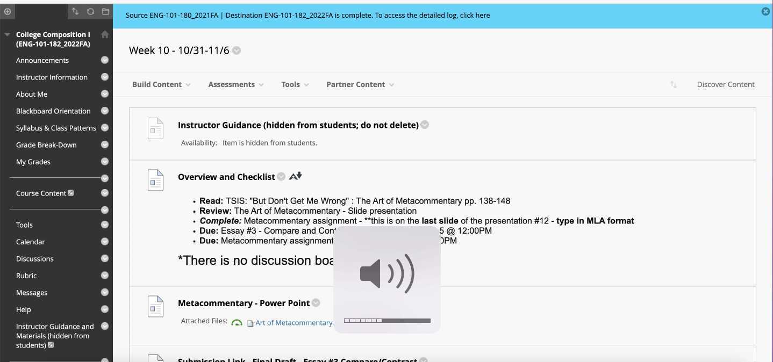Image resolution: width=773 pixels, height=362 pixels.
Task: Open options chevron for Rubric
Action: pos(105,276)
